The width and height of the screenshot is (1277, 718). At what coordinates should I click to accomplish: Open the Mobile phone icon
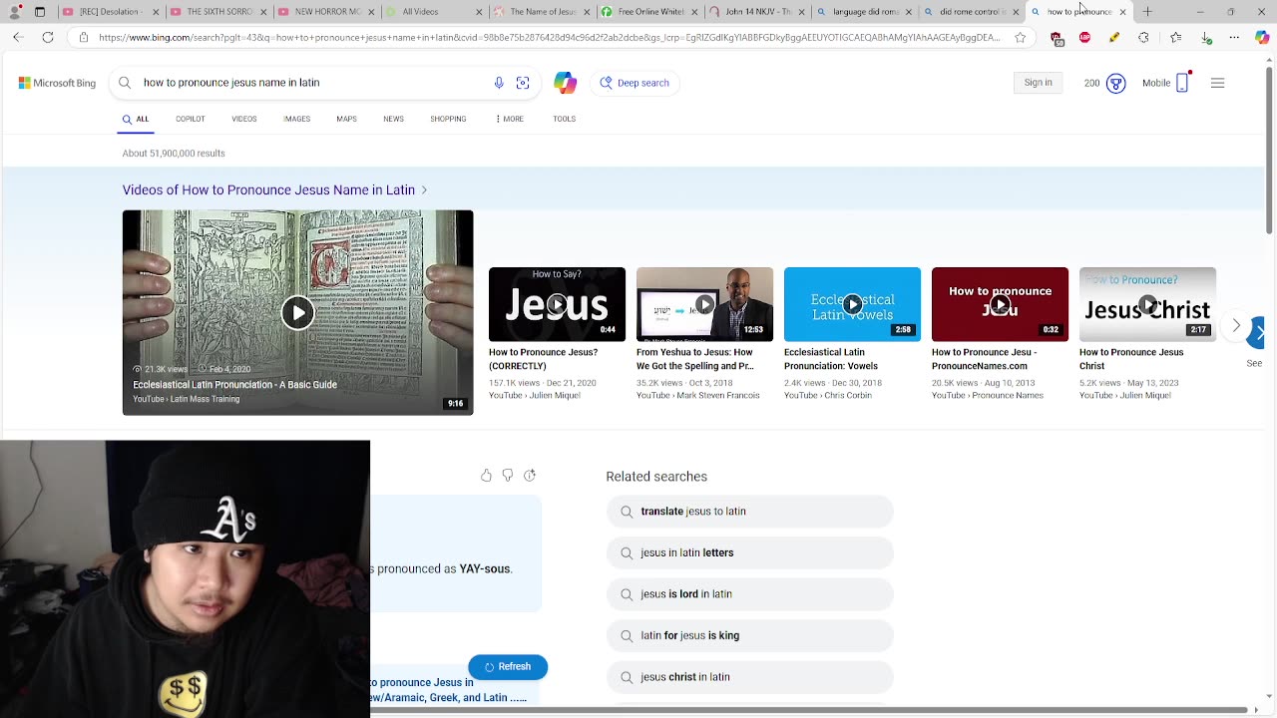[x=1182, y=83]
